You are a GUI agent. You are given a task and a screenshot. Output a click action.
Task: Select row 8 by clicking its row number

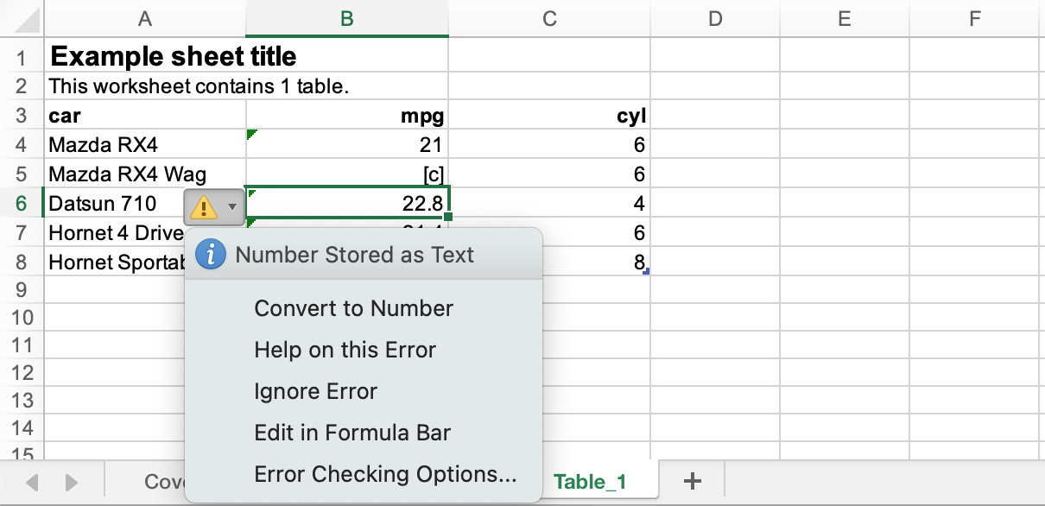pos(22,262)
